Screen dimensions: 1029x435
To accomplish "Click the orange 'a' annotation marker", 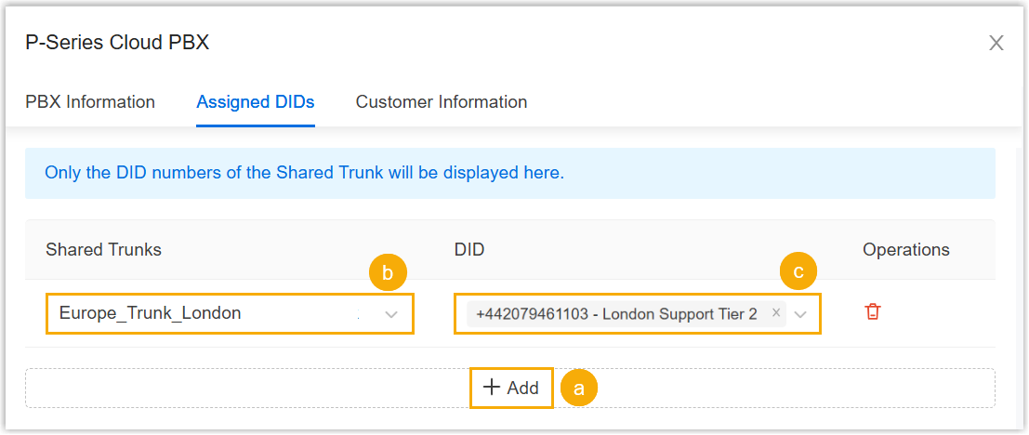I will (x=579, y=389).
